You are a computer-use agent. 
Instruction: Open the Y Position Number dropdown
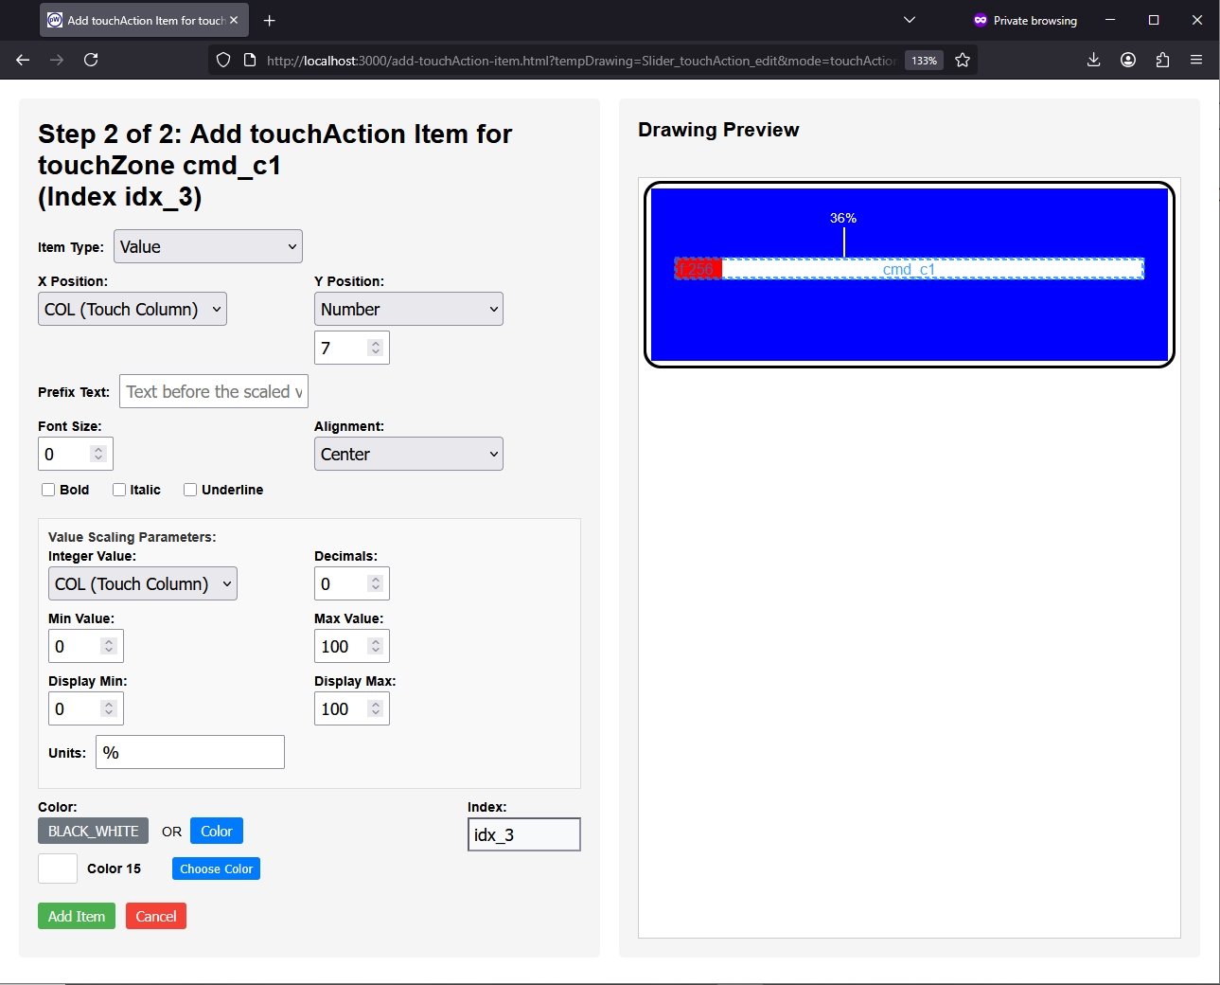408,309
